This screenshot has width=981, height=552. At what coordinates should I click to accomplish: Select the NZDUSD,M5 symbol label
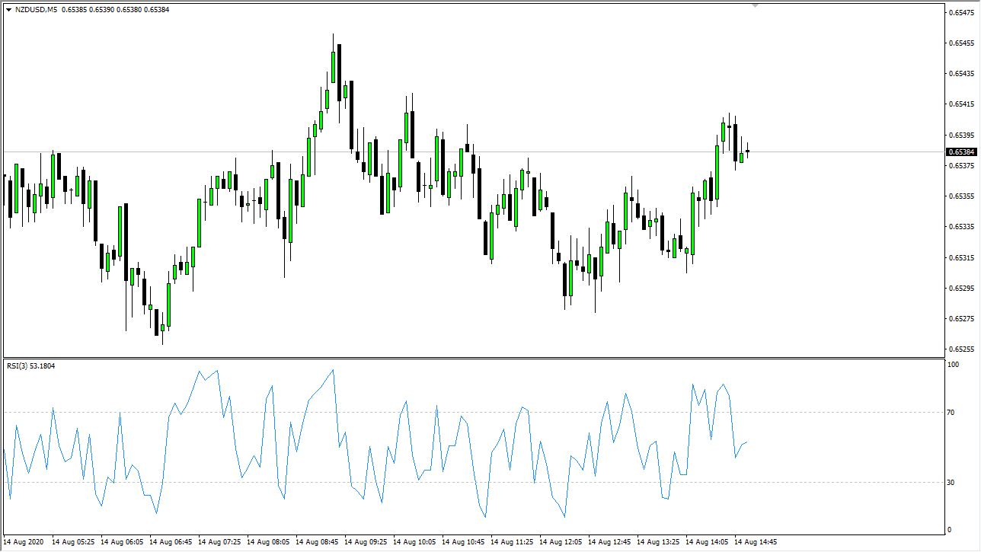click(x=38, y=9)
